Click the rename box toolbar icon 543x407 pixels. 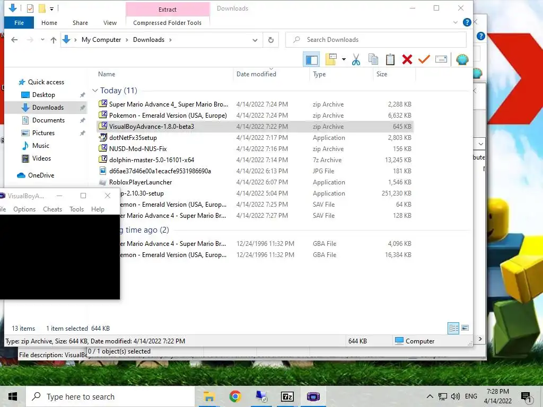[441, 59]
